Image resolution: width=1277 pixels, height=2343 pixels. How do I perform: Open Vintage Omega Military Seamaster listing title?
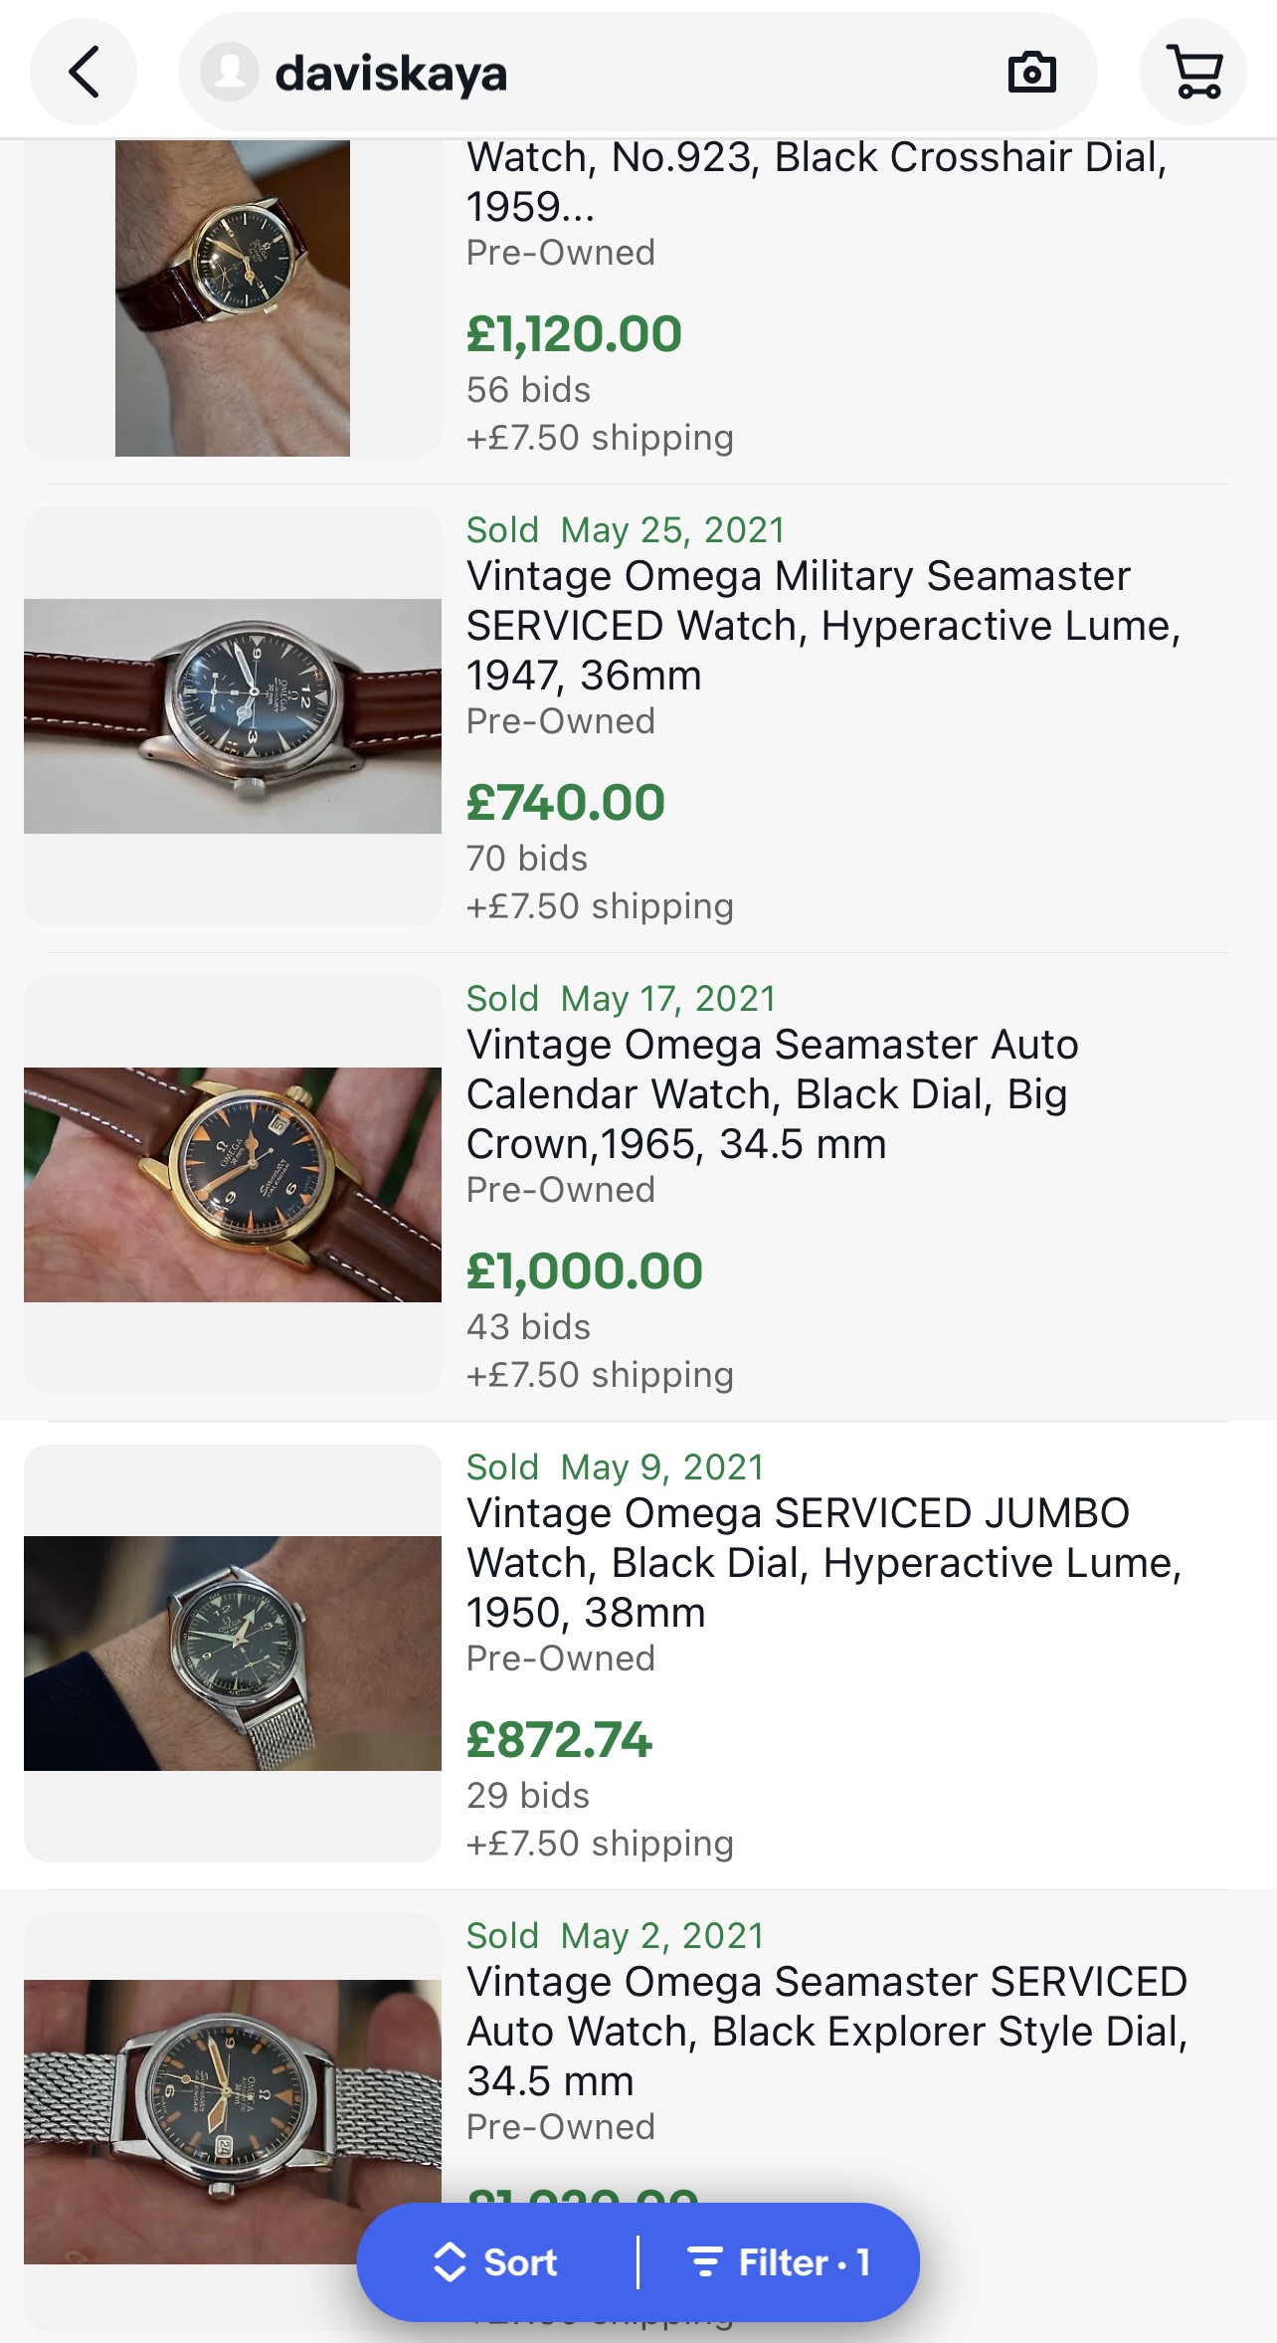coord(823,626)
